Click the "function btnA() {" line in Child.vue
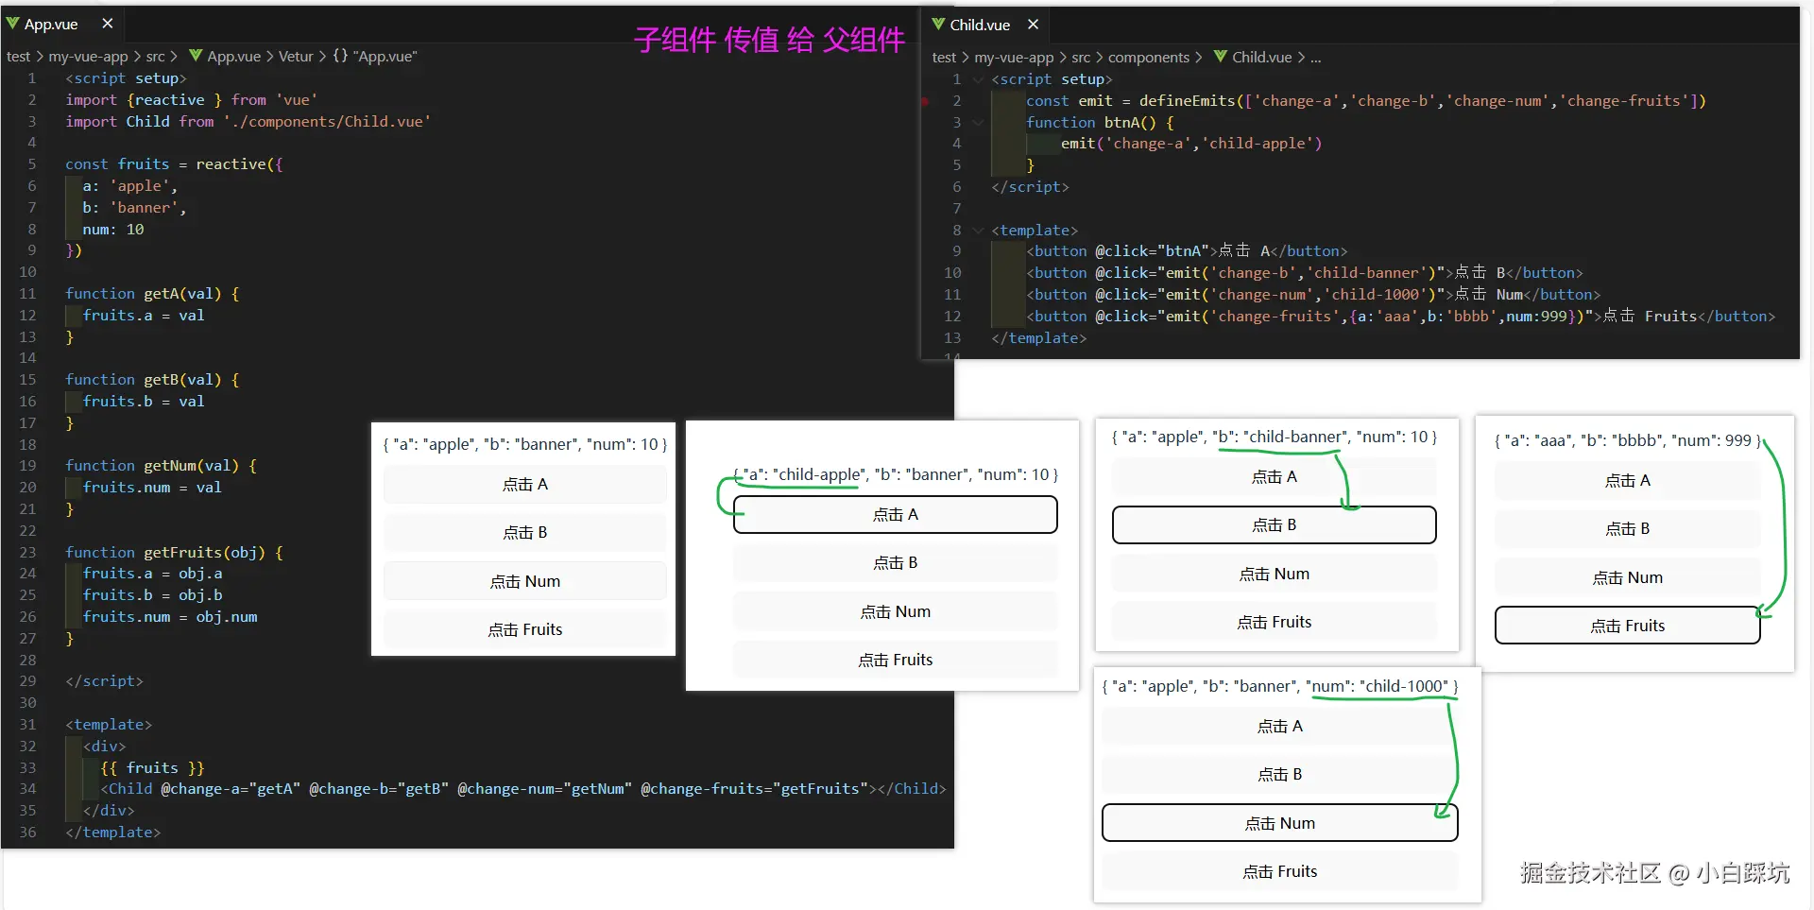 (1100, 123)
